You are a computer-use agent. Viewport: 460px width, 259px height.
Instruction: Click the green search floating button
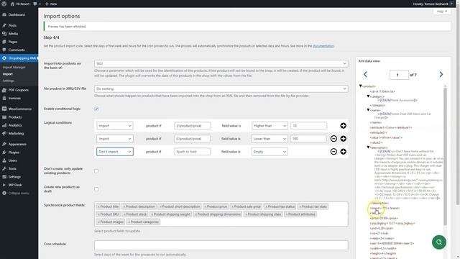coord(439,242)
